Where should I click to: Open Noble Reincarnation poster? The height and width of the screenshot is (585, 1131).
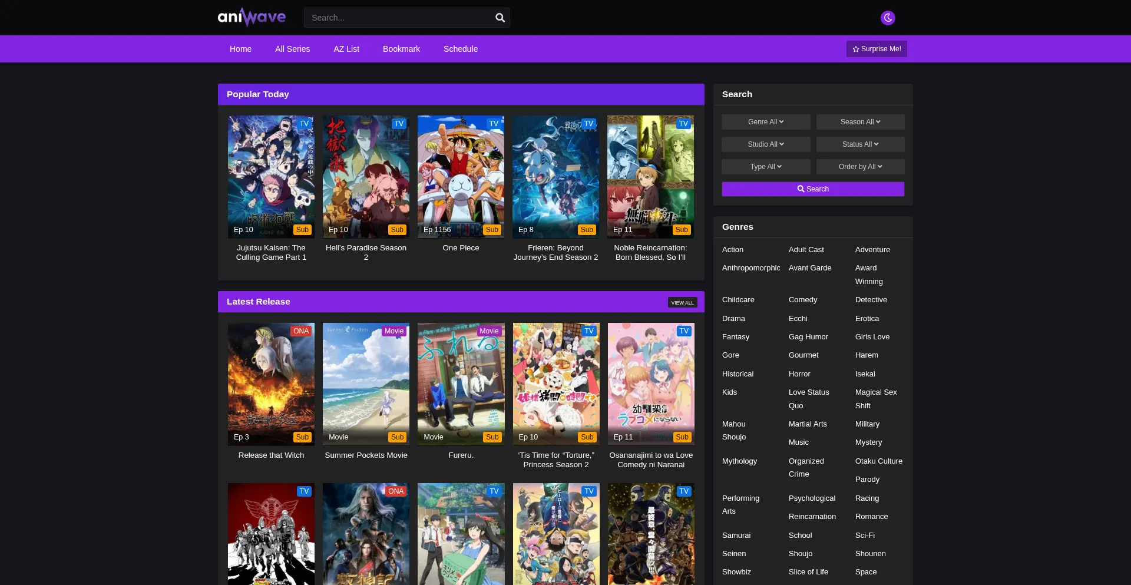650,177
